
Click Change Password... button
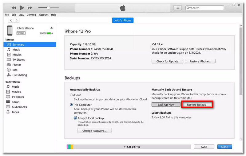click(94, 131)
